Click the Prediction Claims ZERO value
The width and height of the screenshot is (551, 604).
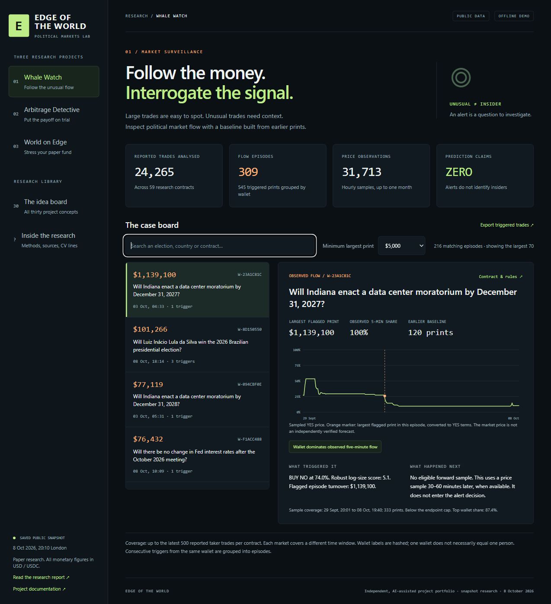(x=459, y=172)
